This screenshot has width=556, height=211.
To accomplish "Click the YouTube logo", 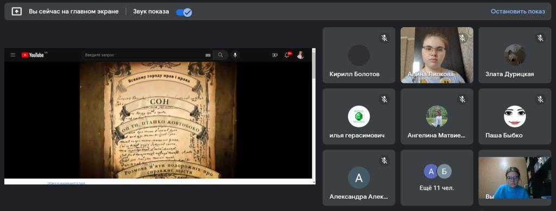I will tap(33, 55).
